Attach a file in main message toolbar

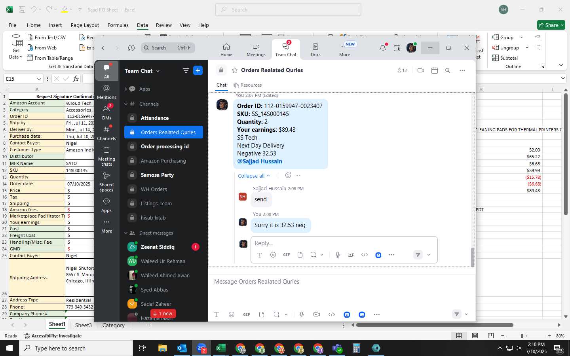[x=262, y=314]
